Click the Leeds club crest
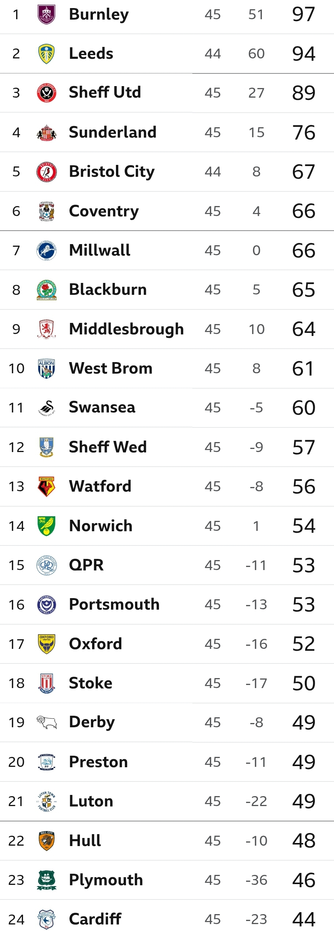Screen dimensions: 334x931 46,54
